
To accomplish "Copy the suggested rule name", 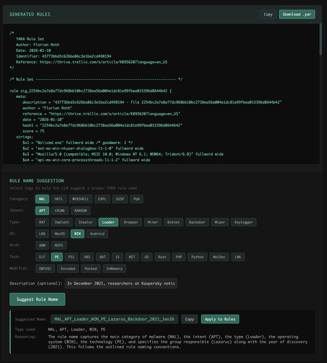I will 189,319.
